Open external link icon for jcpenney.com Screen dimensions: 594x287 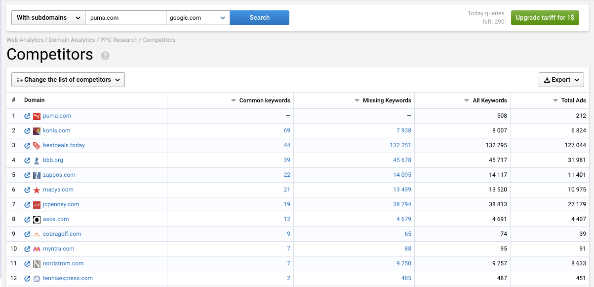click(x=28, y=205)
